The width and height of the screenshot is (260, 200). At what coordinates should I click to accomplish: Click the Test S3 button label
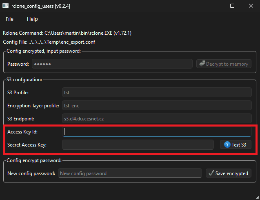(x=239, y=145)
